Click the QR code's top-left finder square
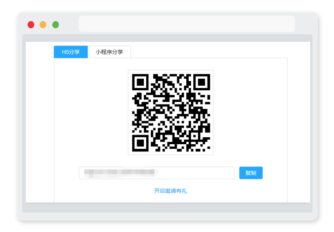This screenshot has width=334, height=232. [140, 82]
